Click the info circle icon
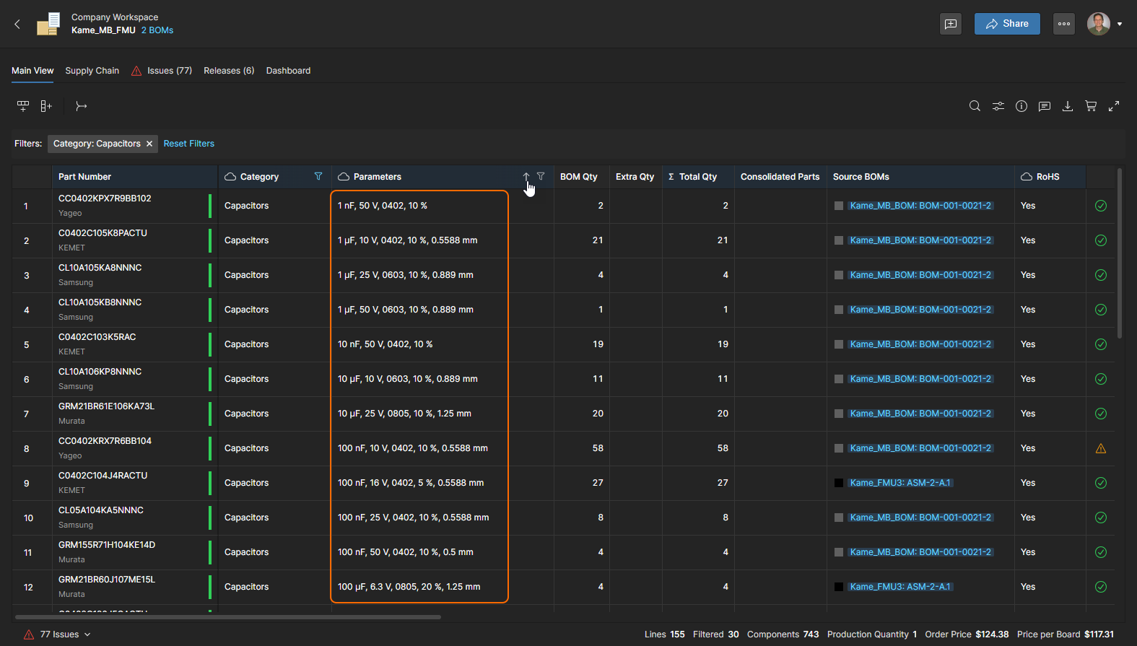The height and width of the screenshot is (646, 1137). [1021, 106]
